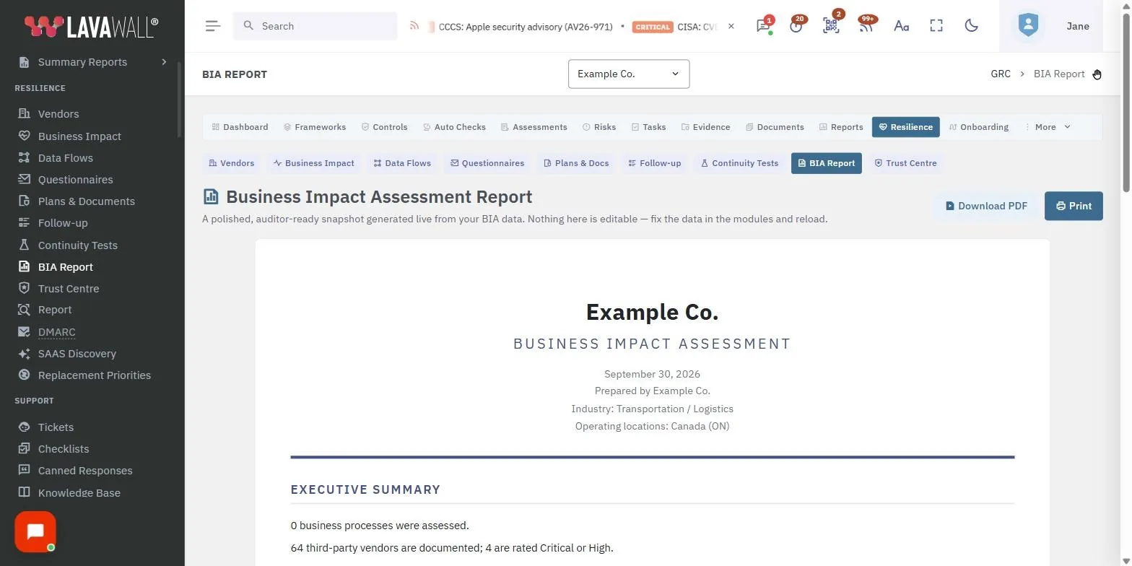Open the QR scan icon with badge 2
The height and width of the screenshot is (566, 1132).
[831, 26]
